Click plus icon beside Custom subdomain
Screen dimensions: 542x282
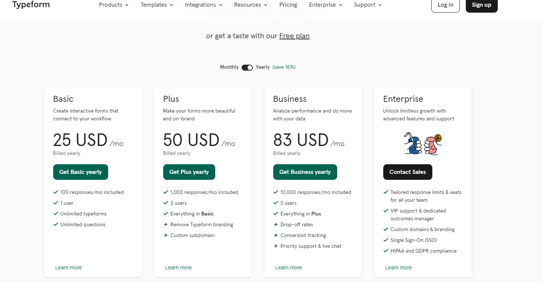[x=166, y=235]
